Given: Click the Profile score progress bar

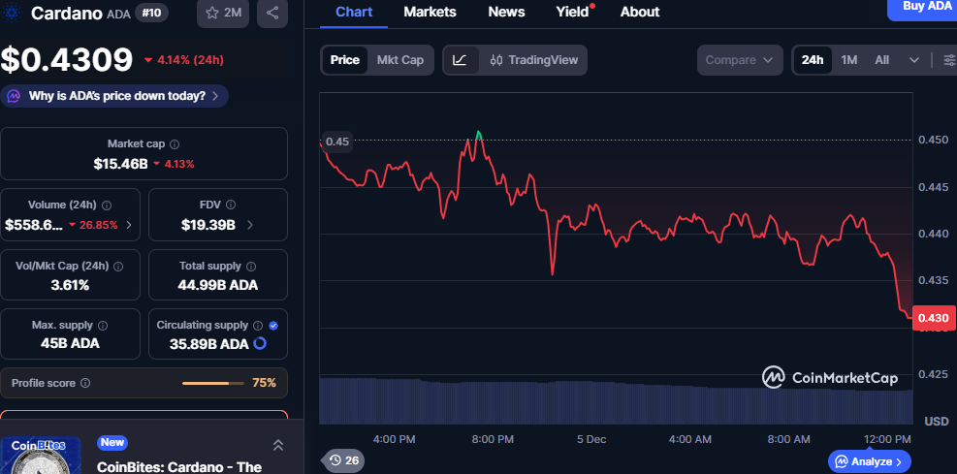Looking at the screenshot, I should pyautogui.click(x=212, y=383).
